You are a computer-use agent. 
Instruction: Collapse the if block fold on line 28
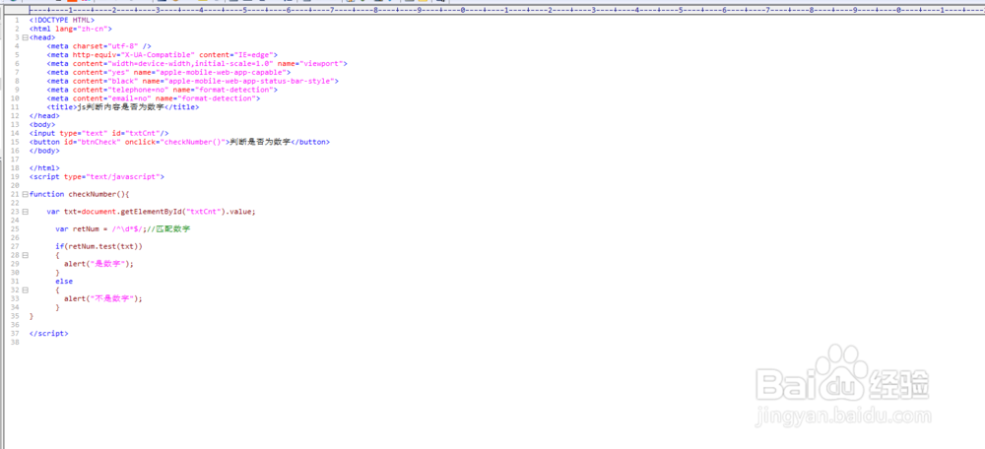[25, 255]
